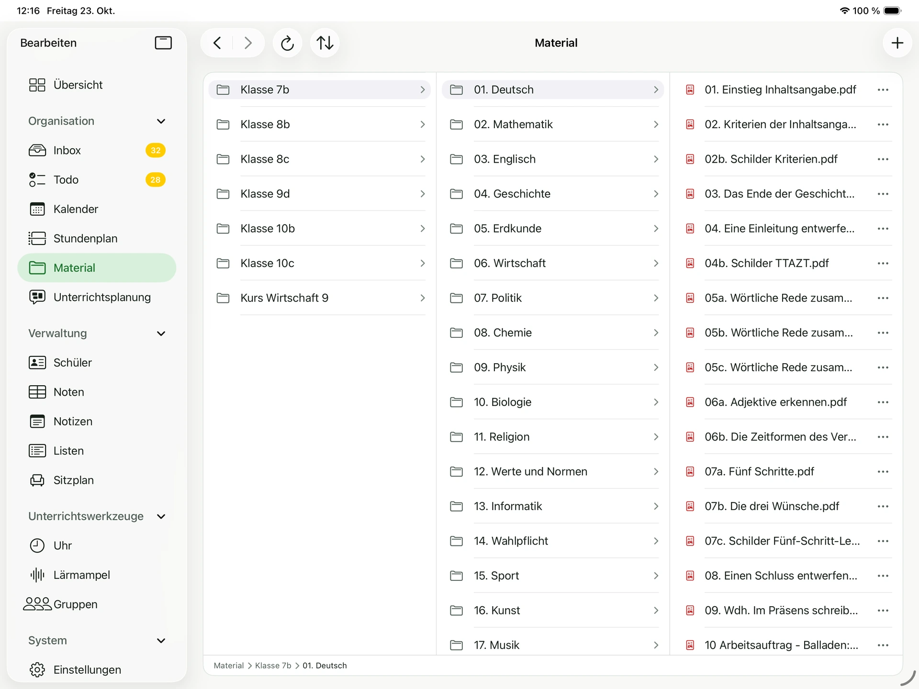Image resolution: width=919 pixels, height=689 pixels.
Task: Collapse the System section
Action: pos(161,641)
